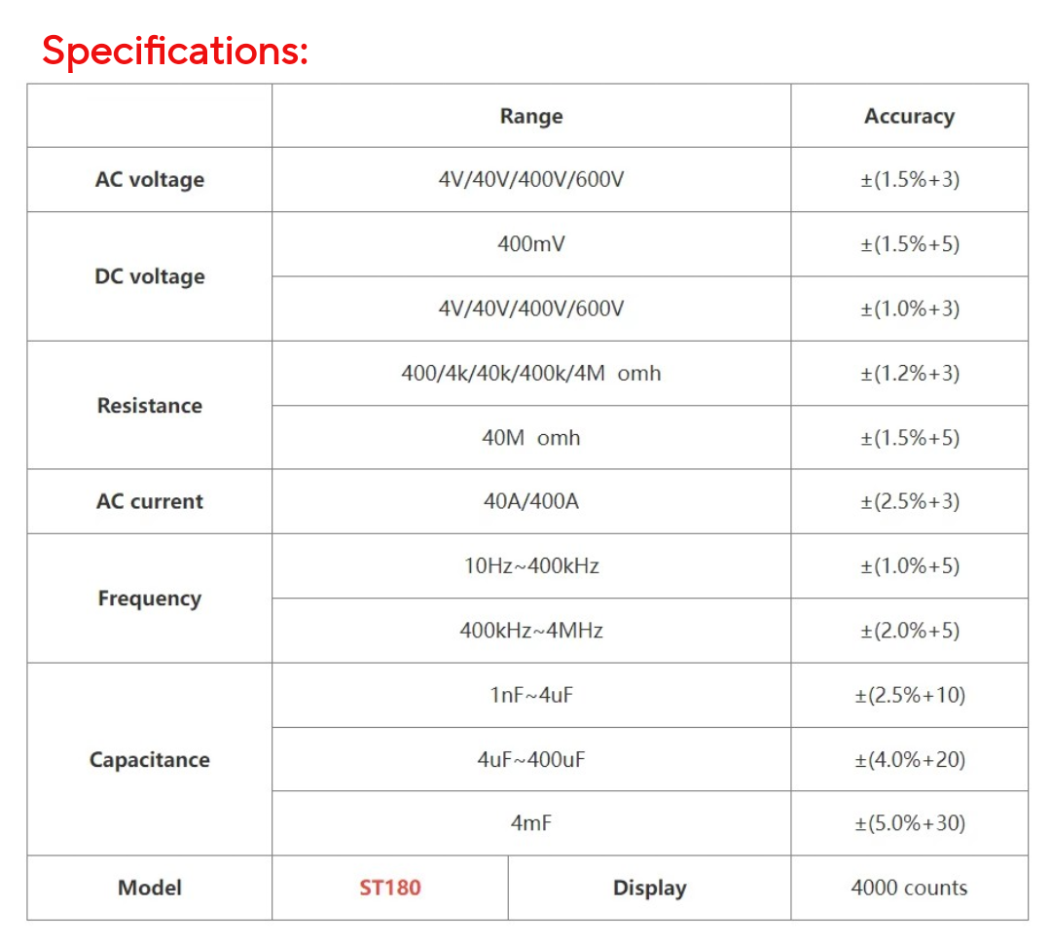Click the 4mF capacitance range cell

(x=531, y=823)
